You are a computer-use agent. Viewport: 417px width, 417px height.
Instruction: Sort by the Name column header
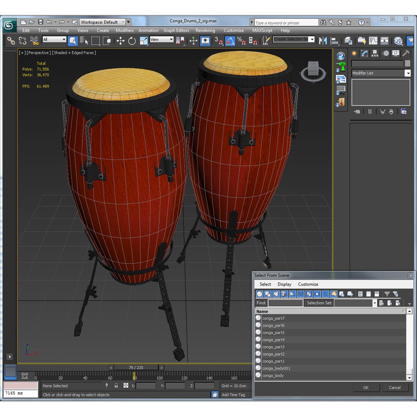pyautogui.click(x=330, y=312)
